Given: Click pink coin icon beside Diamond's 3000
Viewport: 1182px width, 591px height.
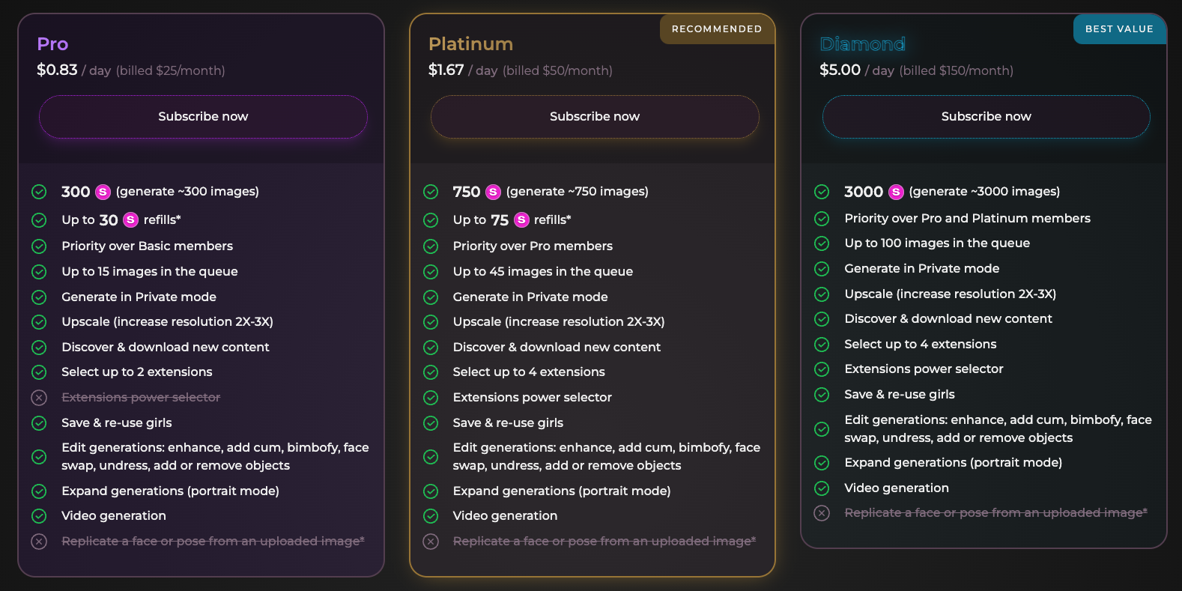Looking at the screenshot, I should [896, 193].
